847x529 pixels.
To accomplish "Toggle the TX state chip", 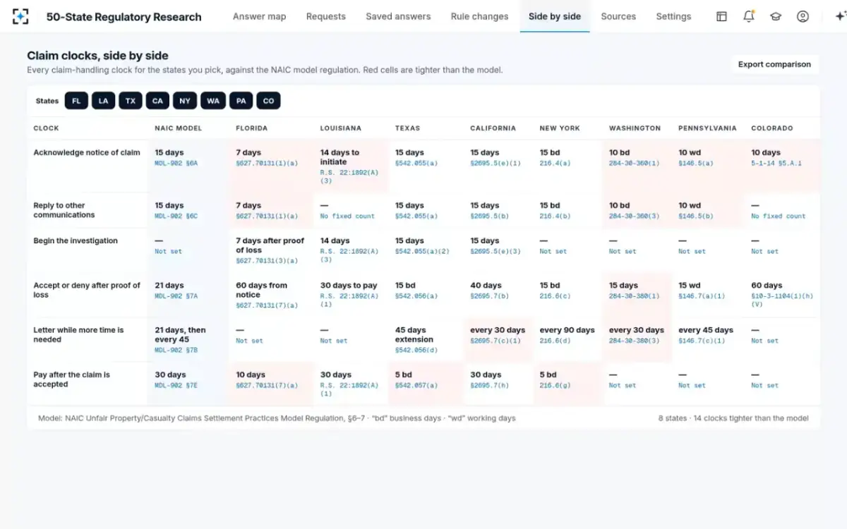I will [131, 101].
